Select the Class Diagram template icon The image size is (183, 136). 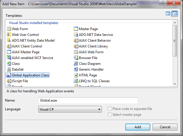tap(76, 64)
